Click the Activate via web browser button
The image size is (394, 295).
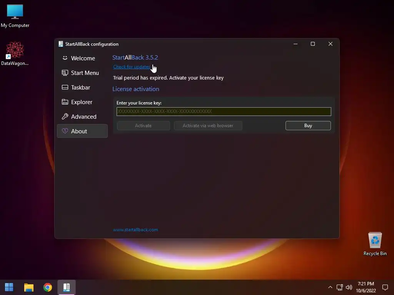click(208, 126)
